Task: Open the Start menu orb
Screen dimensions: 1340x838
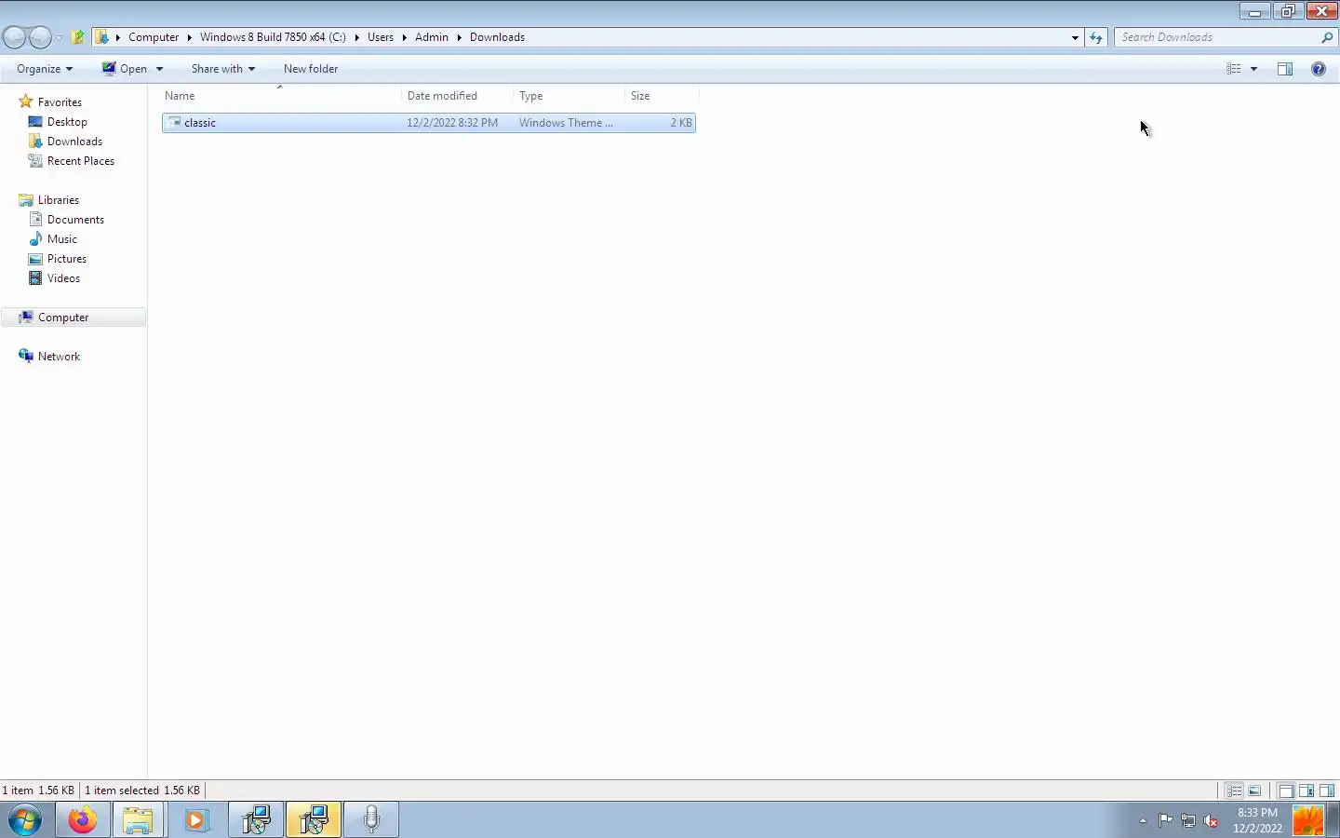Action: click(x=25, y=820)
